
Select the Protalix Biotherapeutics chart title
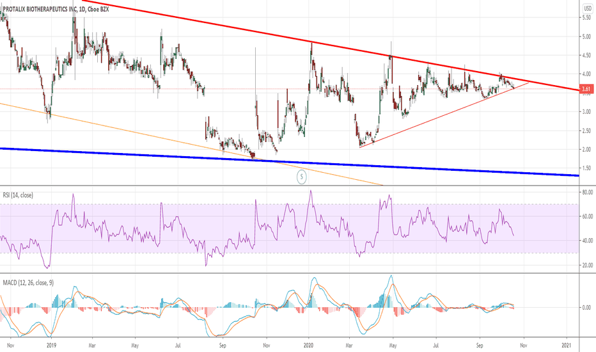point(56,9)
